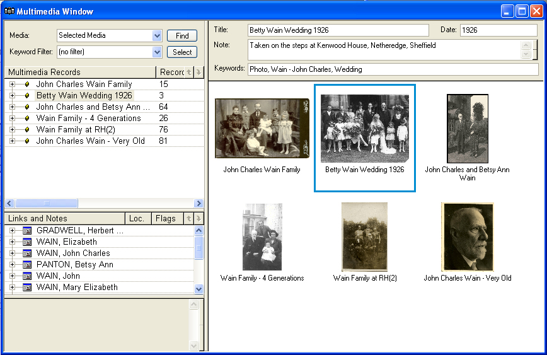
Task: Expand the Betty Wain Wedding 1926 record
Action: (x=12, y=96)
